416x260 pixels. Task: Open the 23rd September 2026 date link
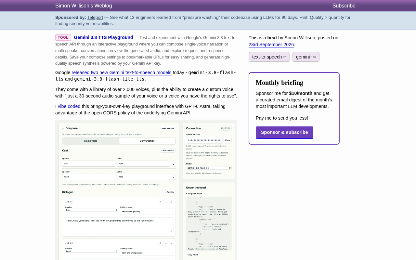point(271,45)
